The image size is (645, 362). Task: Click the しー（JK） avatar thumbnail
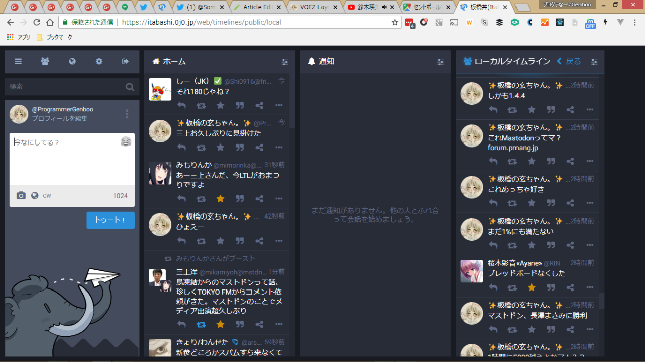coord(160,89)
